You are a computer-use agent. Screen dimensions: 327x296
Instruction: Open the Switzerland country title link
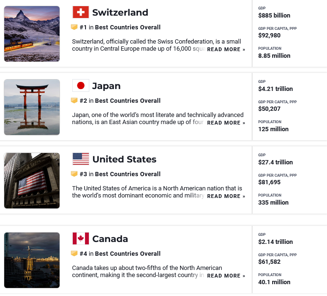(x=120, y=12)
